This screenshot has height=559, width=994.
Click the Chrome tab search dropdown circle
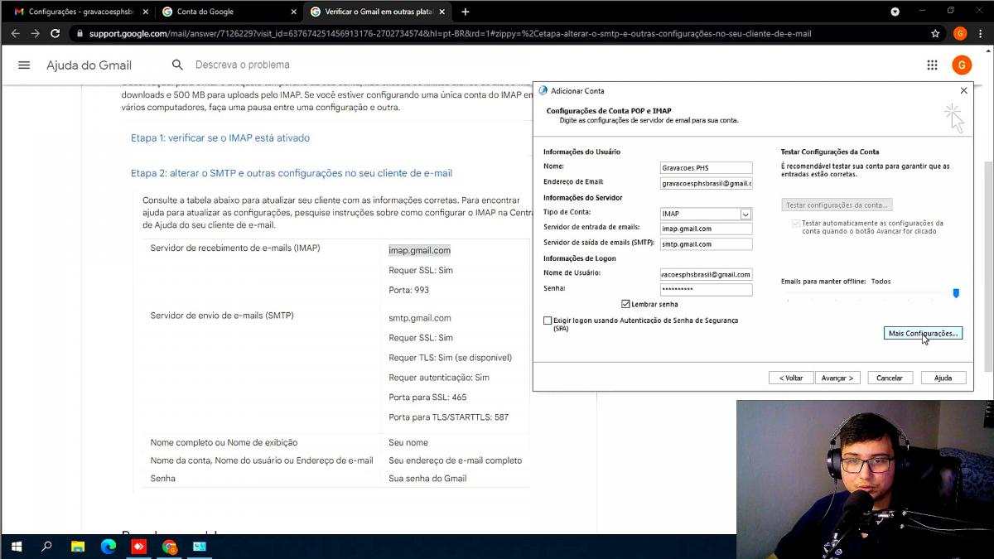pyautogui.click(x=895, y=12)
